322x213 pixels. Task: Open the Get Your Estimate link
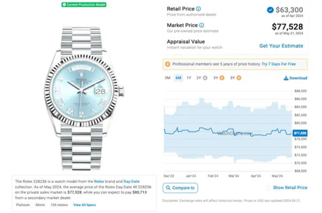coord(281,46)
